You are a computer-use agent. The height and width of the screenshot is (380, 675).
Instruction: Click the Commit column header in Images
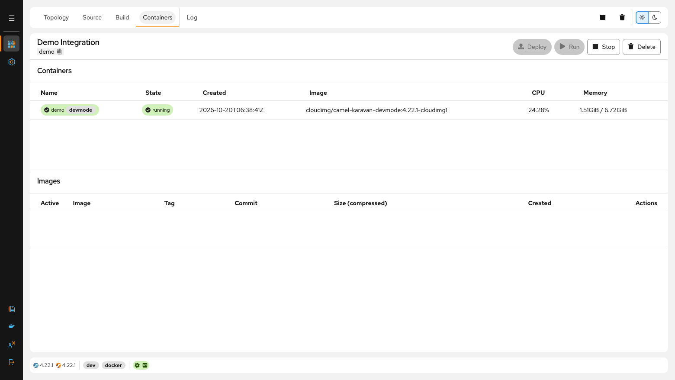click(x=246, y=203)
